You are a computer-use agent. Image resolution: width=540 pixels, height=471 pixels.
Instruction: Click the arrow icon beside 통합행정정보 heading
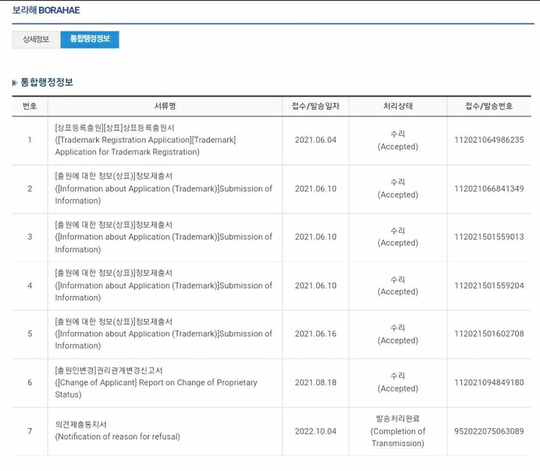tap(15, 83)
